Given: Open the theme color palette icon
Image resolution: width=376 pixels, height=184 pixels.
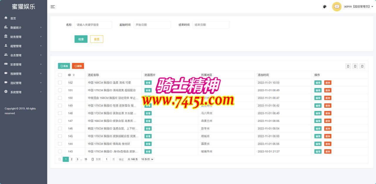Looking at the screenshot, I should (x=325, y=7).
